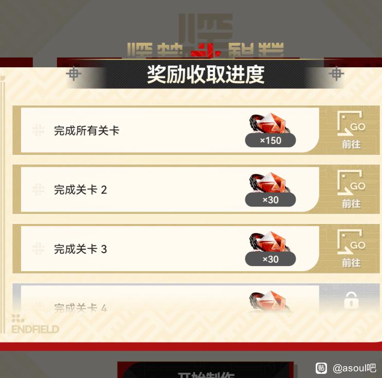Screen dimensions: 382x378
Task: Tap the lock icon for 完成关卡 4
Action: (x=351, y=300)
